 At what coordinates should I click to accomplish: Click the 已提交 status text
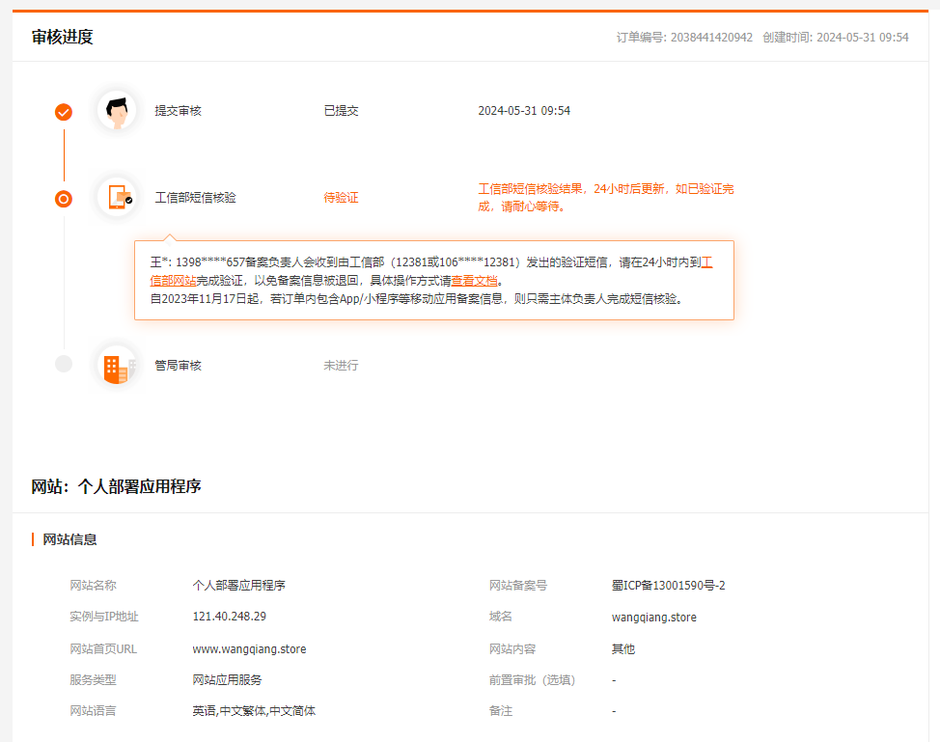[x=341, y=111]
